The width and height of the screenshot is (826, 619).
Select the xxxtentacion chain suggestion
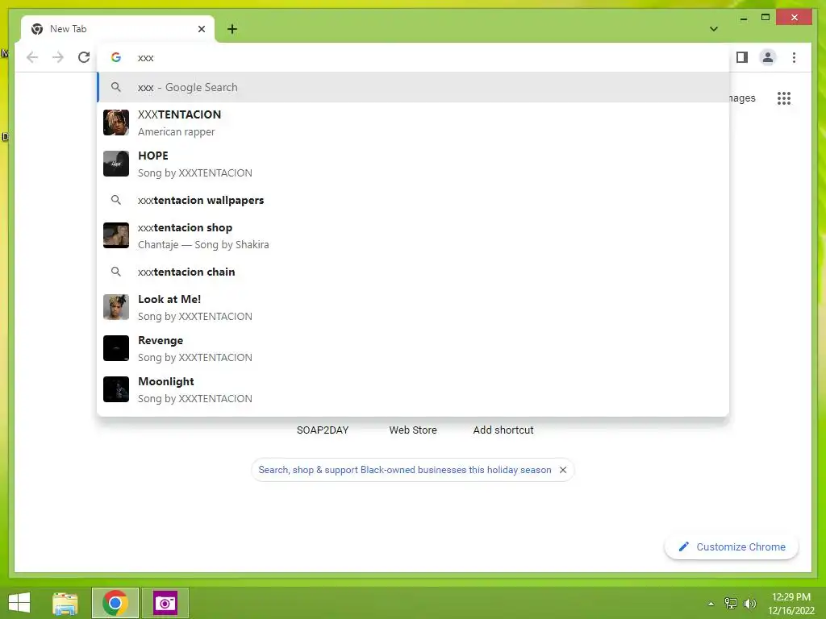click(x=414, y=272)
